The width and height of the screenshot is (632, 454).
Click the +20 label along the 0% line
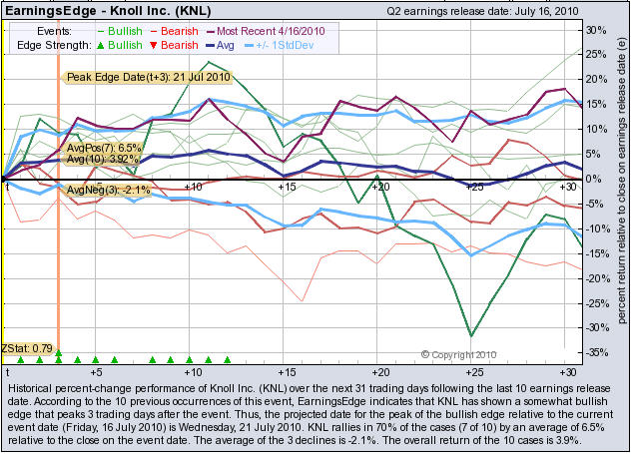click(380, 187)
